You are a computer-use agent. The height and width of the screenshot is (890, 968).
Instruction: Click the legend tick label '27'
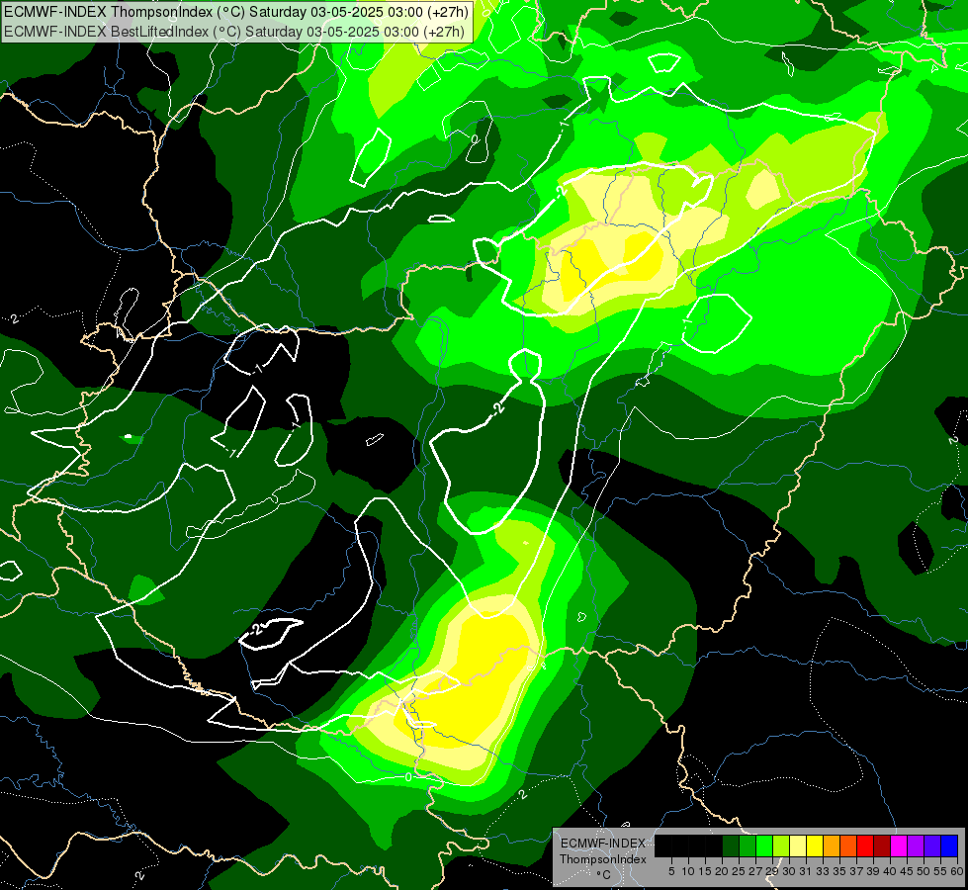click(755, 871)
